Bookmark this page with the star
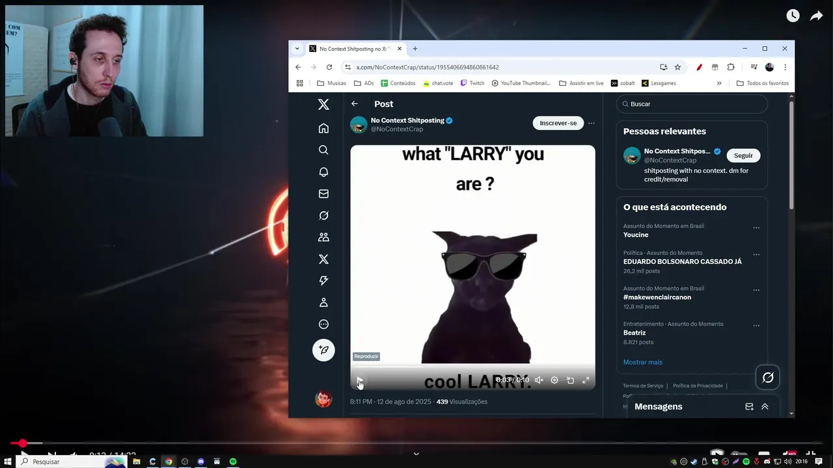The height and width of the screenshot is (468, 833). tap(677, 67)
